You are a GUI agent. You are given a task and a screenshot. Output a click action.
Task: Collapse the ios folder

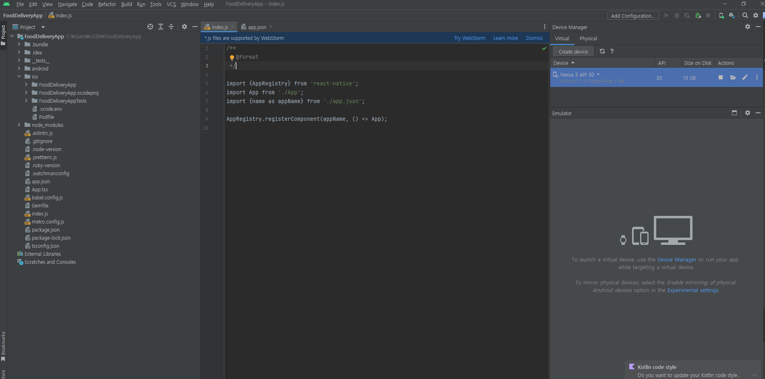pos(19,77)
